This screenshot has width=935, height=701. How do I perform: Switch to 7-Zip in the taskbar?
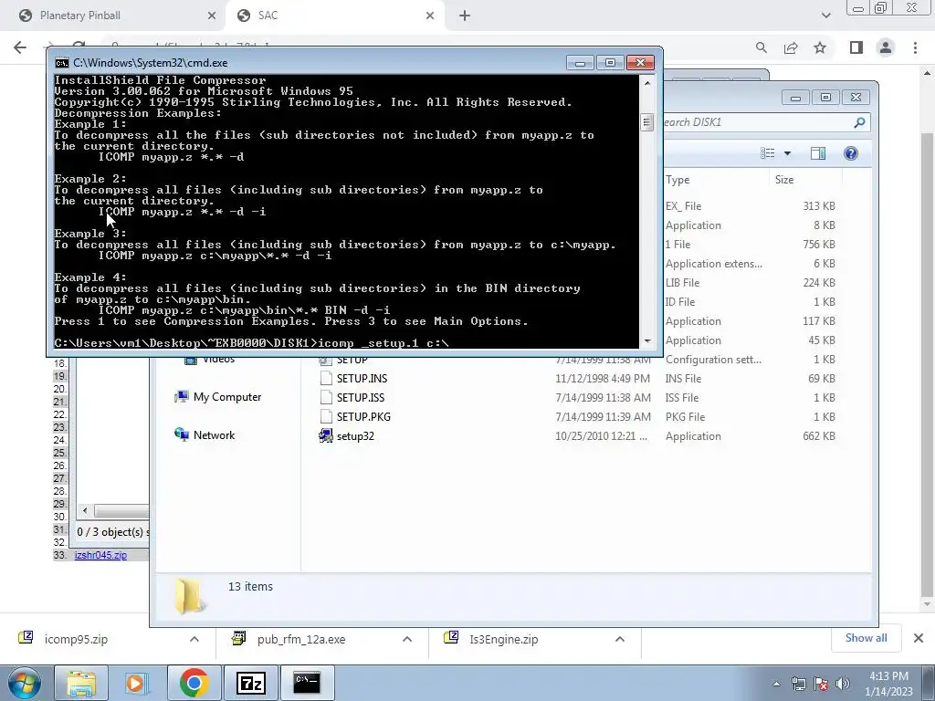250,683
